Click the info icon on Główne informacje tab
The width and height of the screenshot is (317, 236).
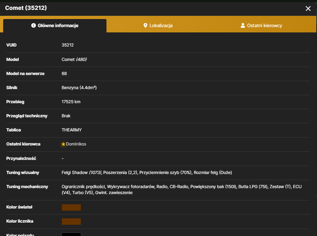tap(33, 25)
